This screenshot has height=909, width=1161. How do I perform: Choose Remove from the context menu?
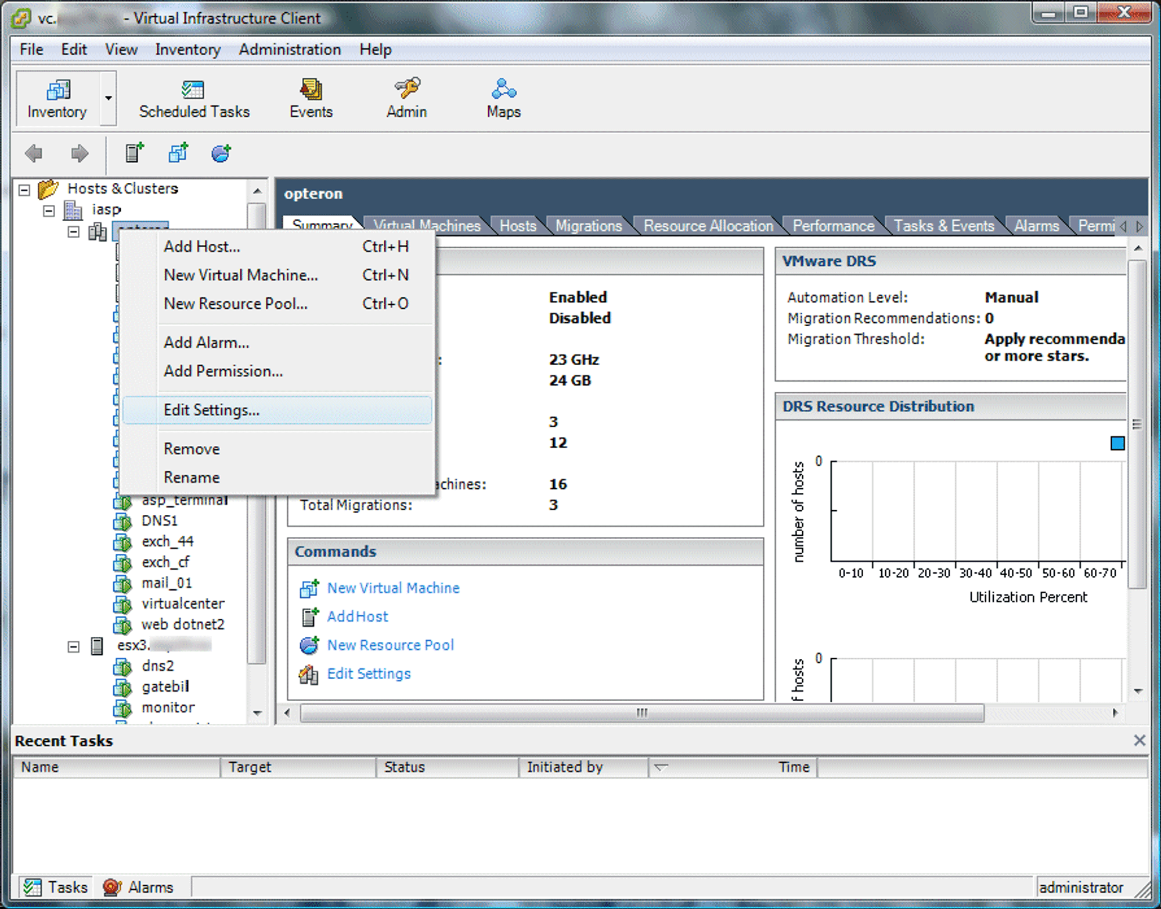pyautogui.click(x=277, y=449)
